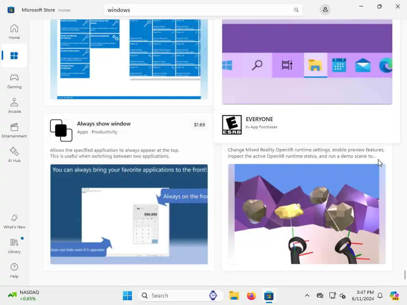Open the clock showing 3:47 PM

pyautogui.click(x=362, y=295)
